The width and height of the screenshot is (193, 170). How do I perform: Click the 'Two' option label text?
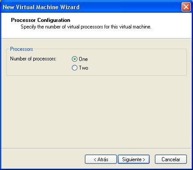[84, 68]
